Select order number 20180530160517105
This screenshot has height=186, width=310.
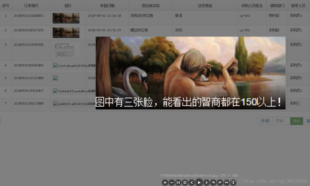pyautogui.click(x=29, y=30)
